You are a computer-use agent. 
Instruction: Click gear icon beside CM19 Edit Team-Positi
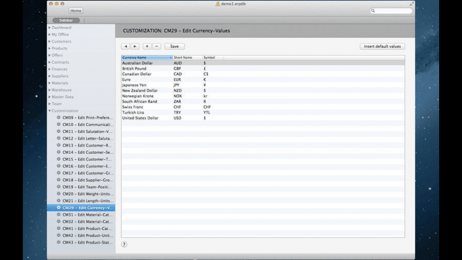(58, 187)
